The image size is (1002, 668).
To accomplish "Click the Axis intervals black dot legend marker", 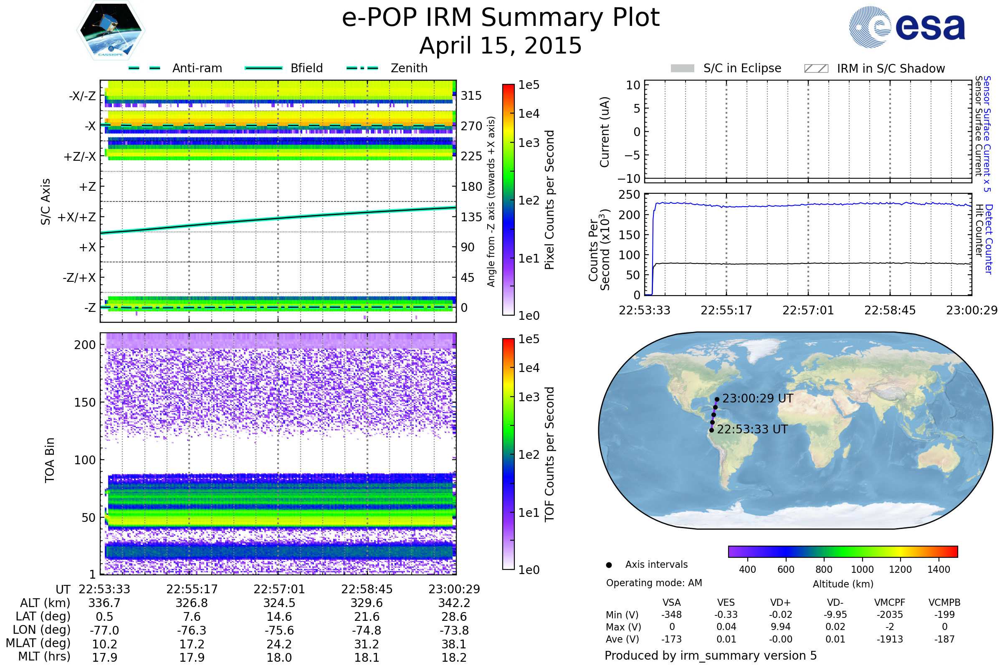I will 609,565.
